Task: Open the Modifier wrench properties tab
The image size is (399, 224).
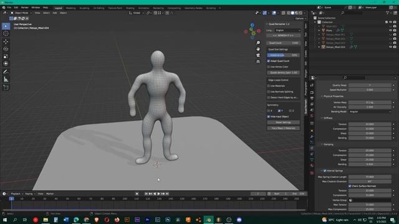Action: tap(312, 136)
